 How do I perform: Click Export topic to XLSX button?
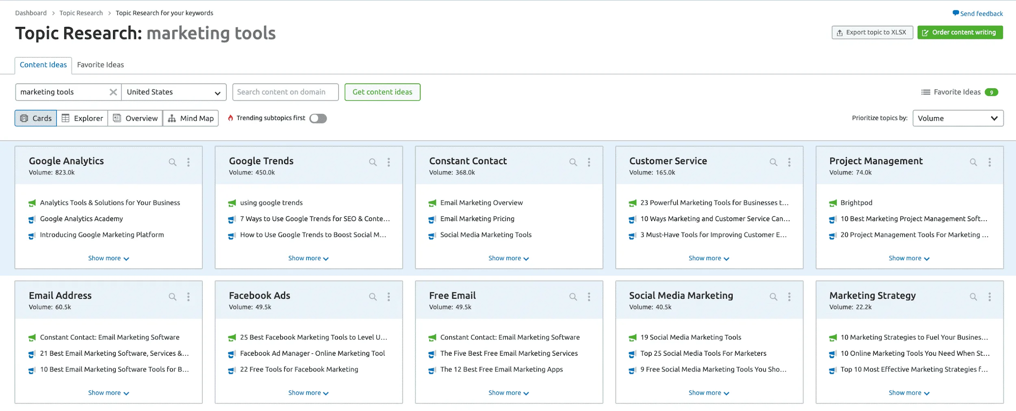[x=872, y=33]
